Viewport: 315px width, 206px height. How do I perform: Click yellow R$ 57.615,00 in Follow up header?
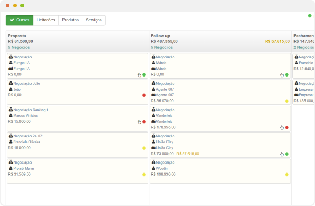point(277,41)
